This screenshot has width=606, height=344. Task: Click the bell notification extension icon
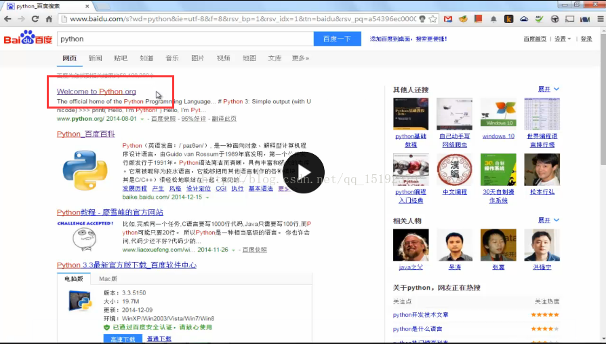(x=493, y=19)
